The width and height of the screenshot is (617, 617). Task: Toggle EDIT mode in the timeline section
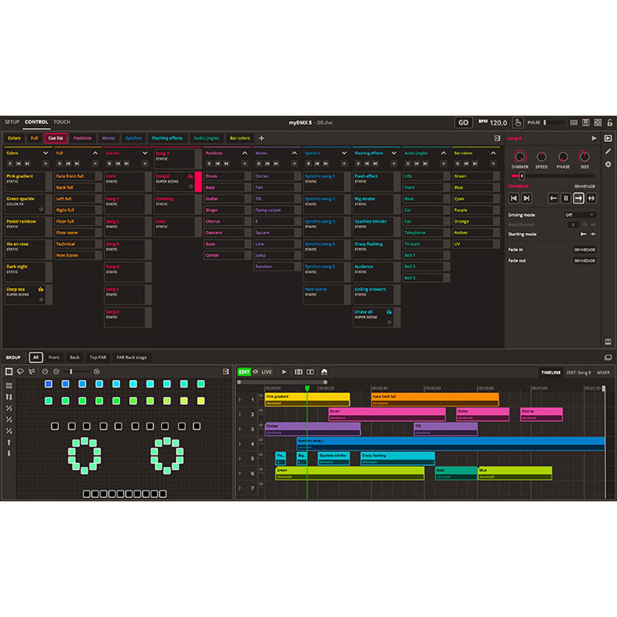(x=245, y=372)
